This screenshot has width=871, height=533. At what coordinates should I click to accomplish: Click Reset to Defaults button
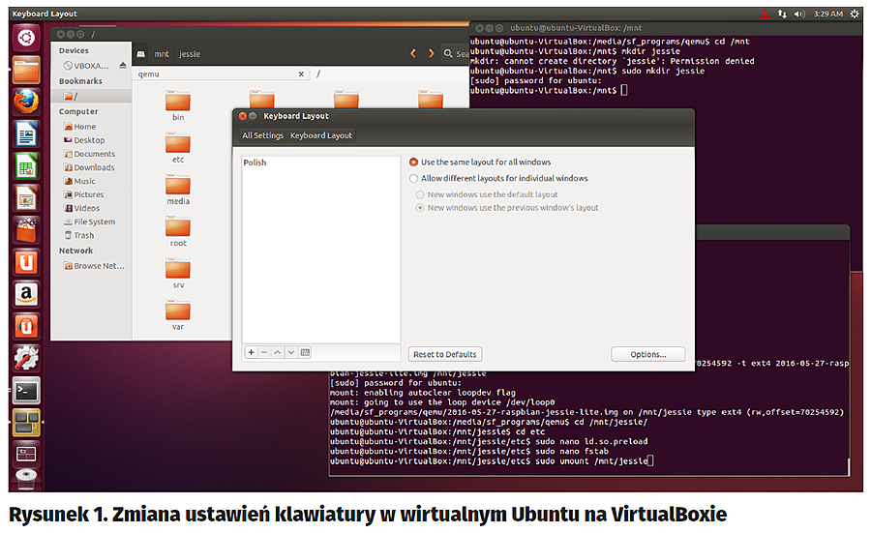tap(445, 354)
